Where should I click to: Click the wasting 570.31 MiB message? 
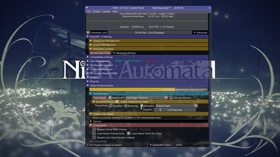(127, 118)
